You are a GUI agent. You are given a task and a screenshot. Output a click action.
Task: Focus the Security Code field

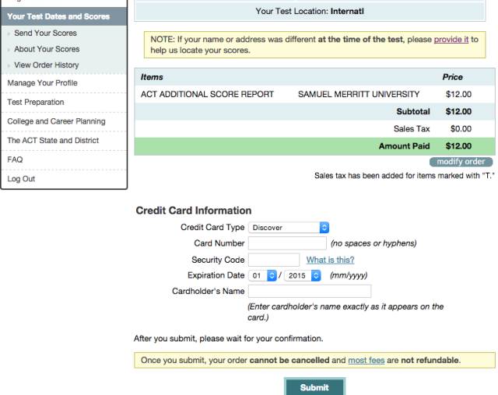click(x=273, y=260)
